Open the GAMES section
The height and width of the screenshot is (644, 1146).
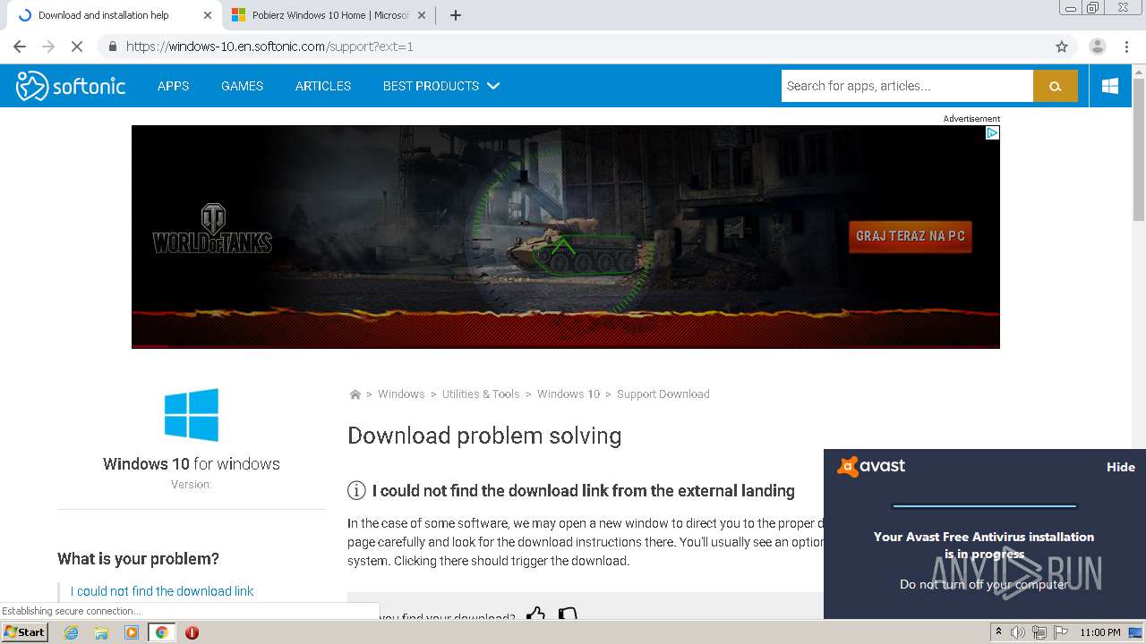242,86
